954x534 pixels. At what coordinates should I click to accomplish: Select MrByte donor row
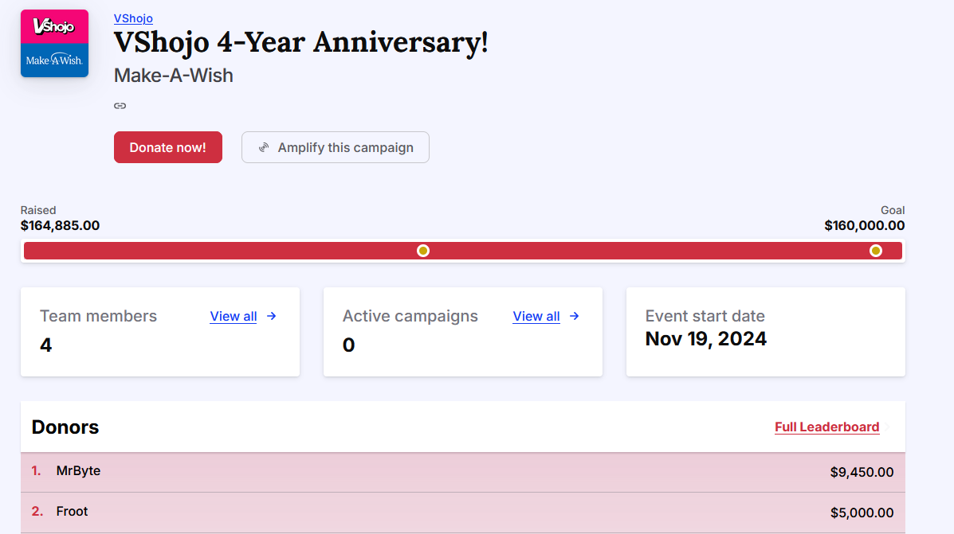pyautogui.click(x=462, y=472)
